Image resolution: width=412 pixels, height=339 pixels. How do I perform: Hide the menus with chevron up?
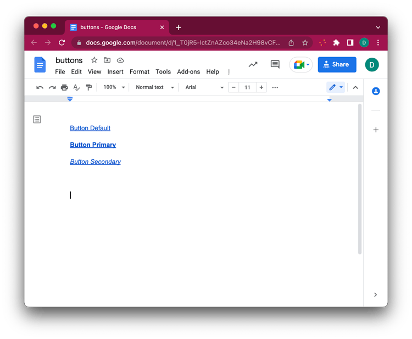pyautogui.click(x=355, y=87)
